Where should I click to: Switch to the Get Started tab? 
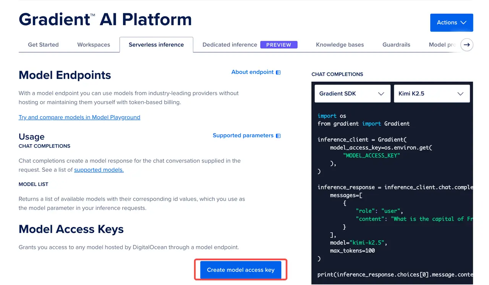tap(43, 45)
